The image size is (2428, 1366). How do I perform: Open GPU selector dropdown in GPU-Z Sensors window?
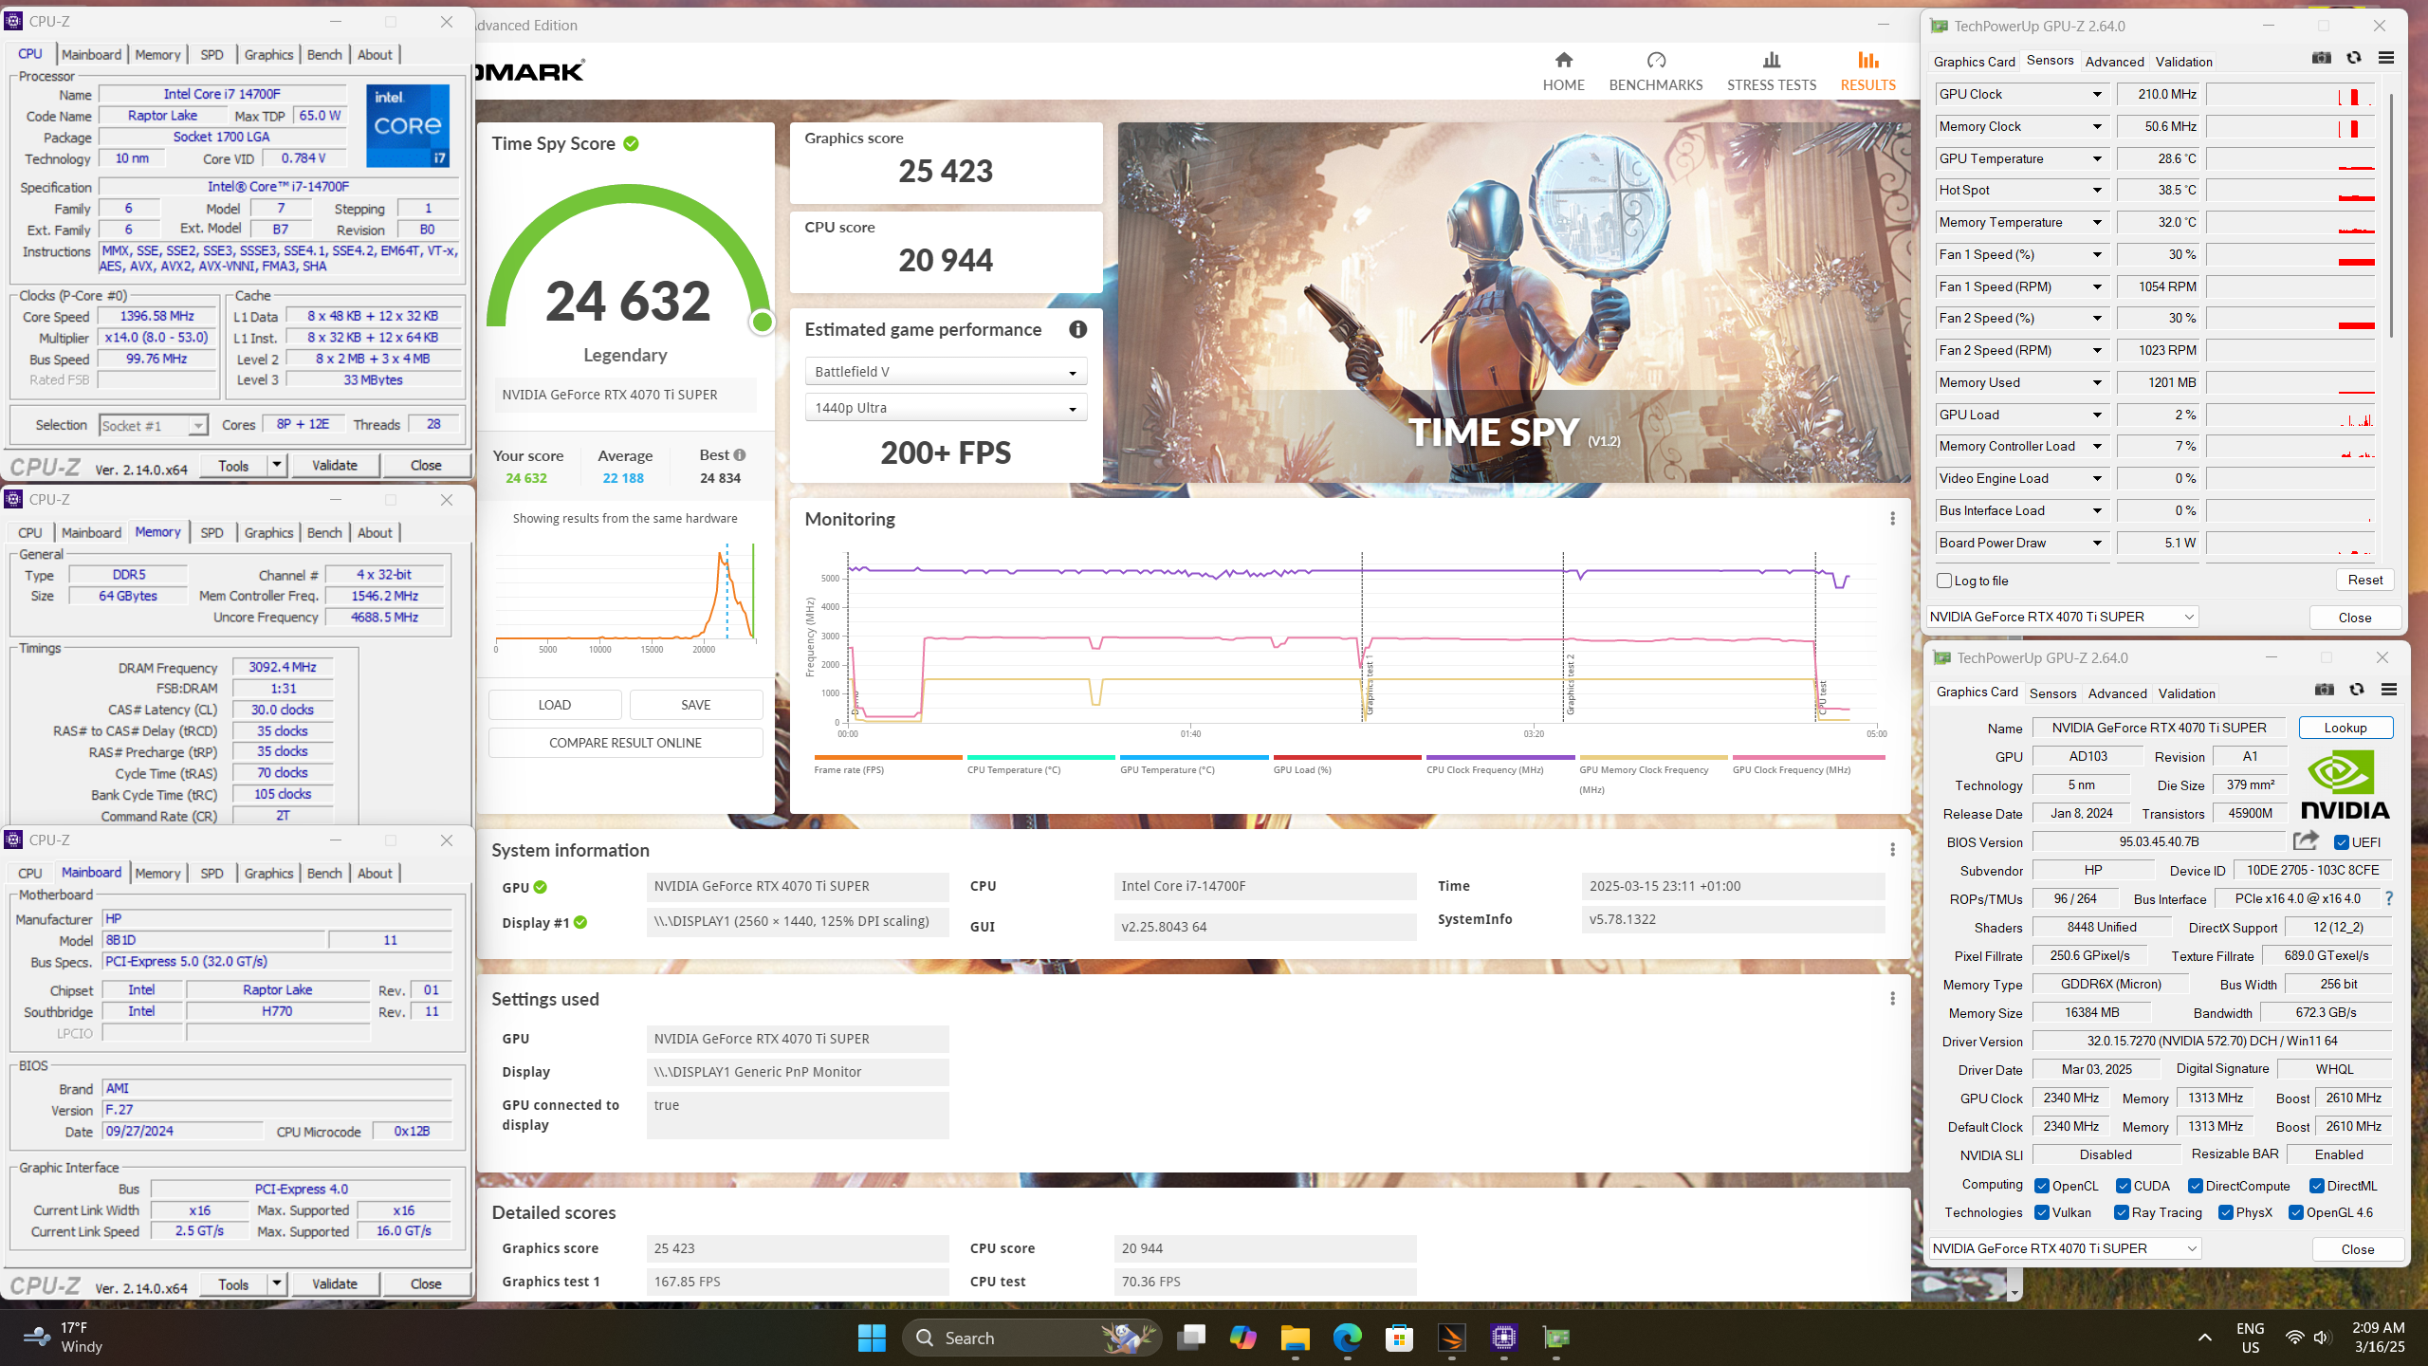point(2063,617)
